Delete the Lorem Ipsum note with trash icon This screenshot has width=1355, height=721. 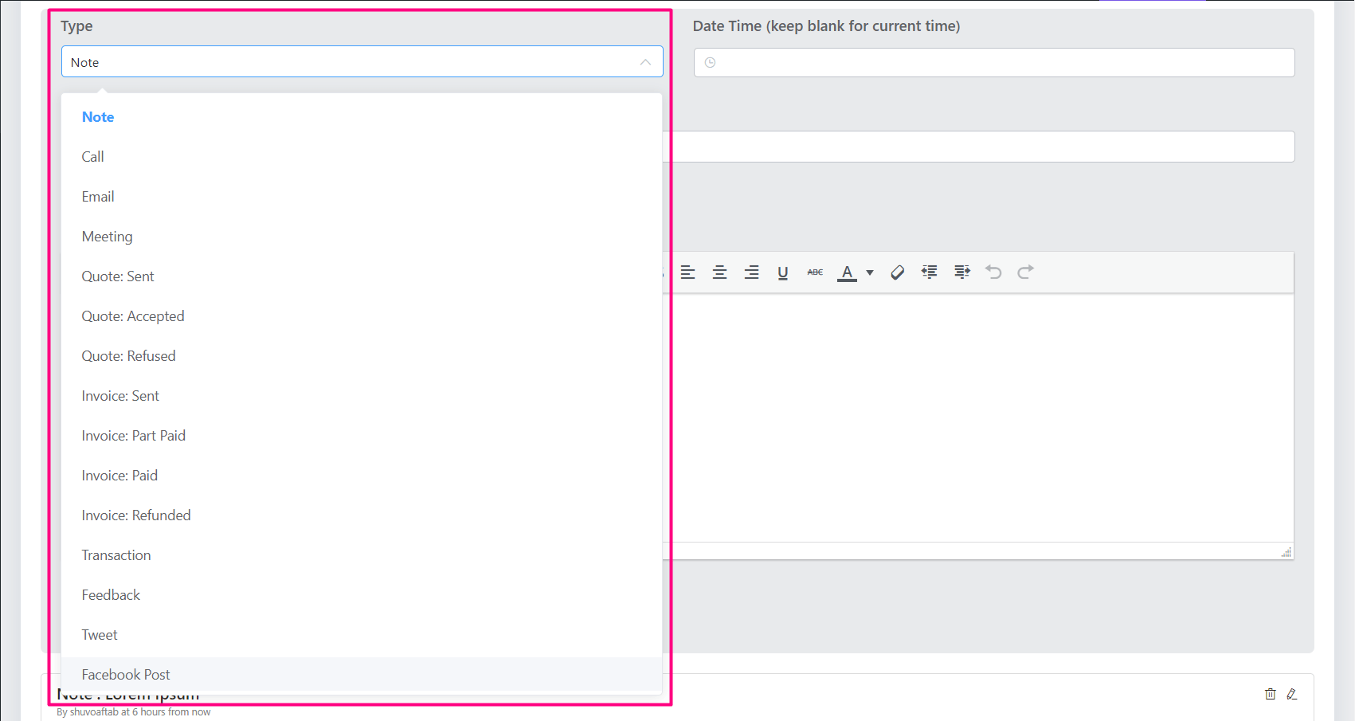[1271, 694]
